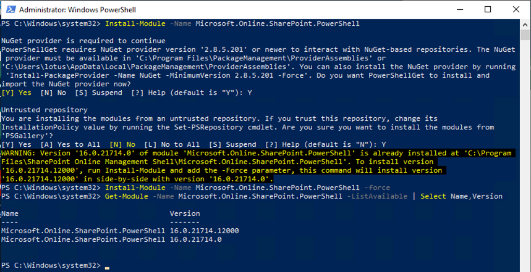
Task: Click the yellow WARNING text line
Action: [x=256, y=154]
